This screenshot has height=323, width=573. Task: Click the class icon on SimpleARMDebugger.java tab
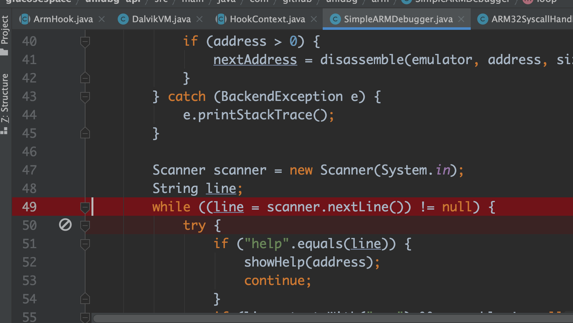tap(335, 19)
